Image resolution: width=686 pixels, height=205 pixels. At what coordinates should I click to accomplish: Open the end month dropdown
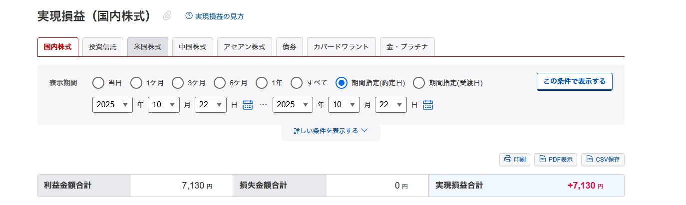[344, 105]
